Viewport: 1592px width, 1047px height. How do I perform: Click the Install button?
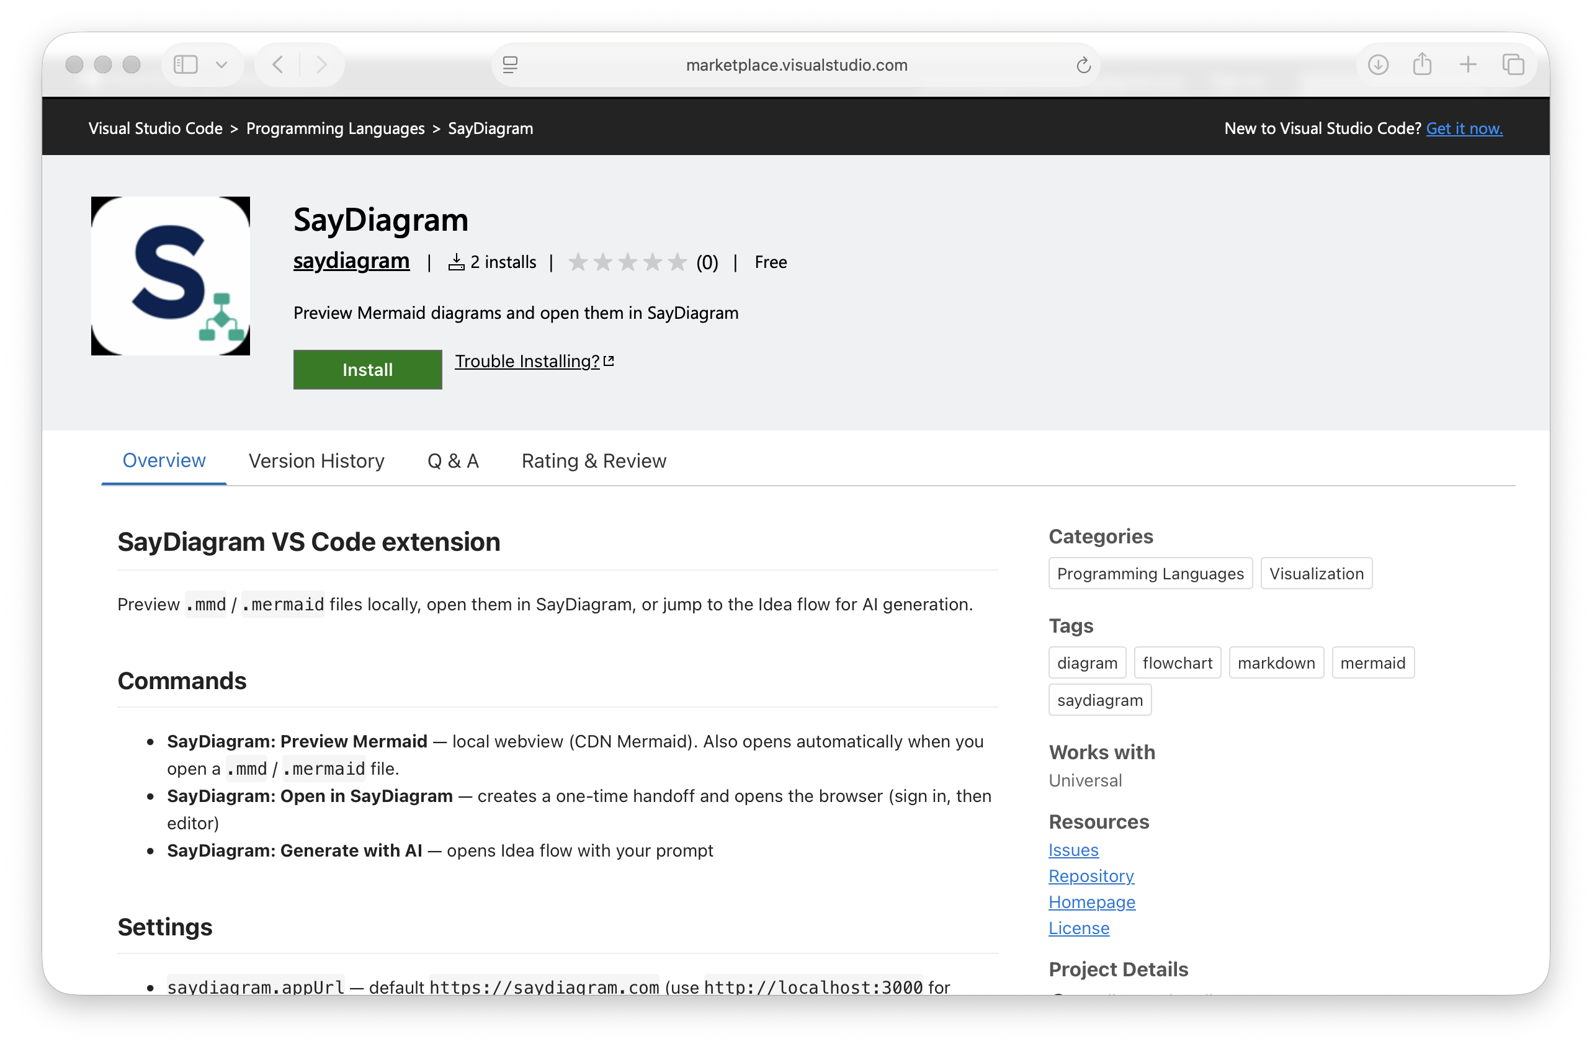tap(367, 370)
